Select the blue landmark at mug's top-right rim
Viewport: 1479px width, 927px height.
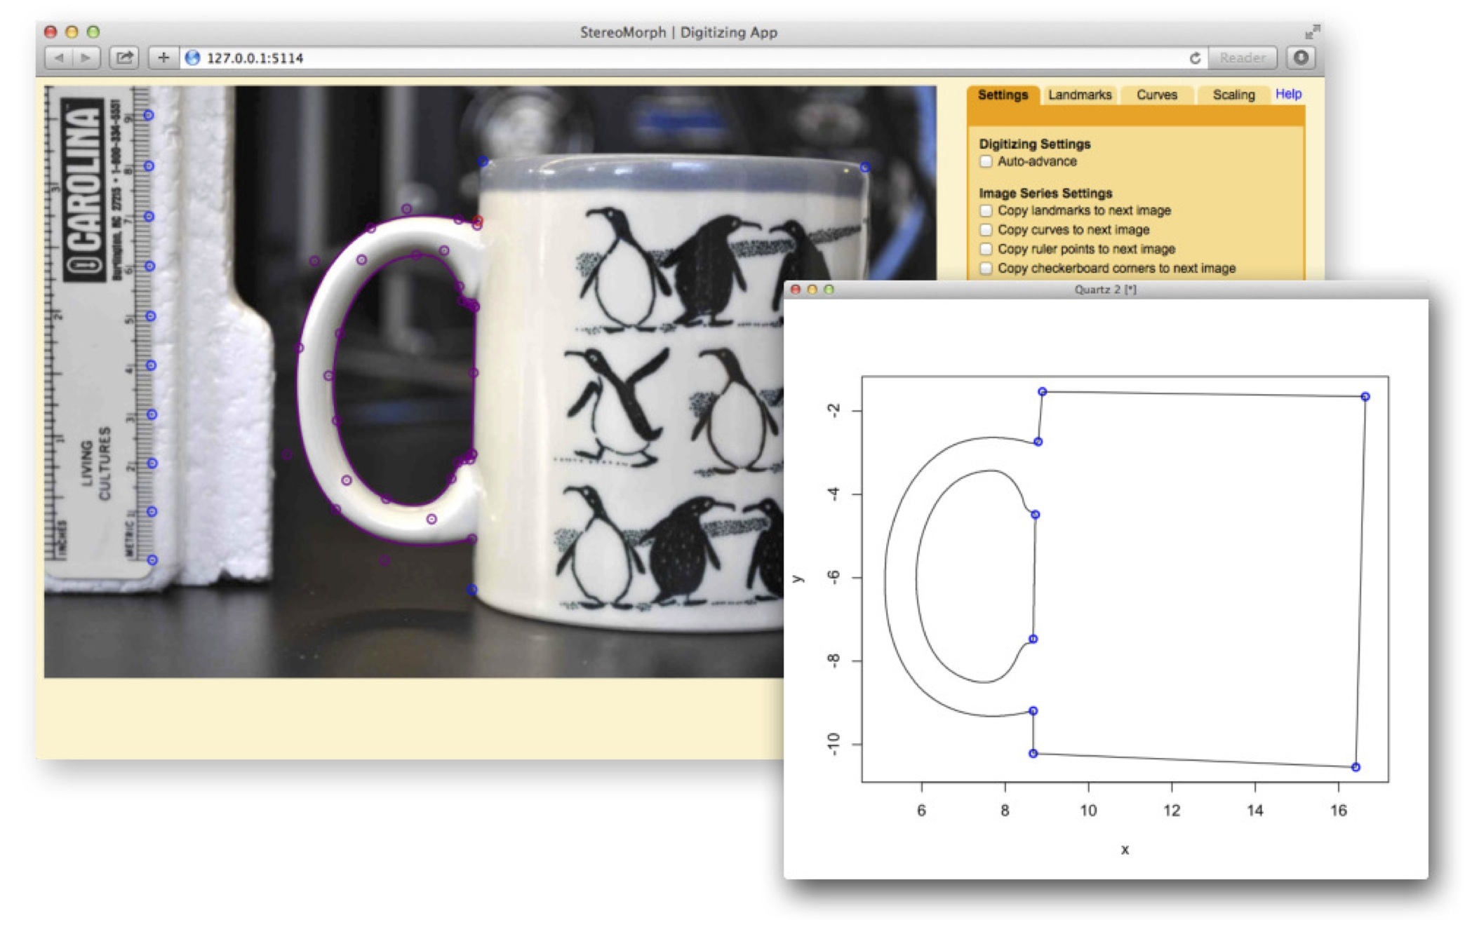pos(865,168)
